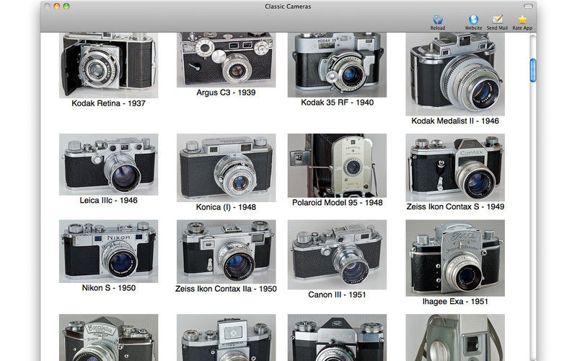Open the Argus C3 camera photo

tap(226, 60)
